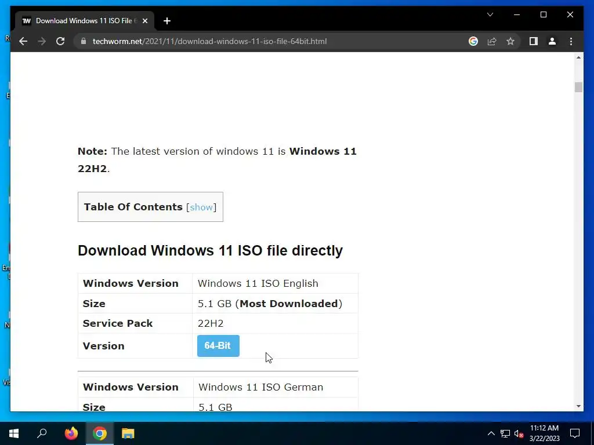
Task: Open a new browser tab
Action: coord(167,21)
